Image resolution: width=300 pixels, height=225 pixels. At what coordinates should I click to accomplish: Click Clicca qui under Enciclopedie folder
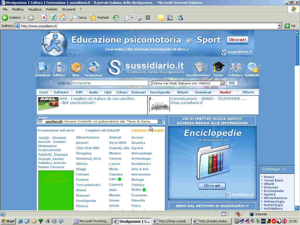click(212, 185)
